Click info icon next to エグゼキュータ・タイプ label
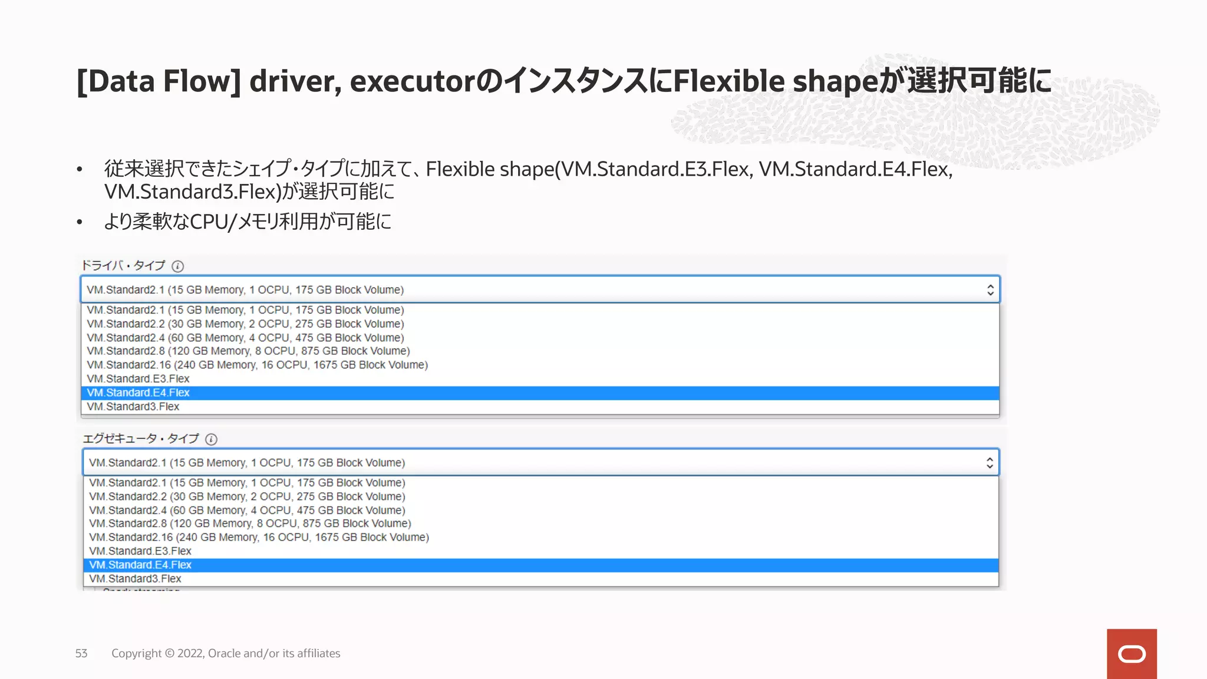 211,439
